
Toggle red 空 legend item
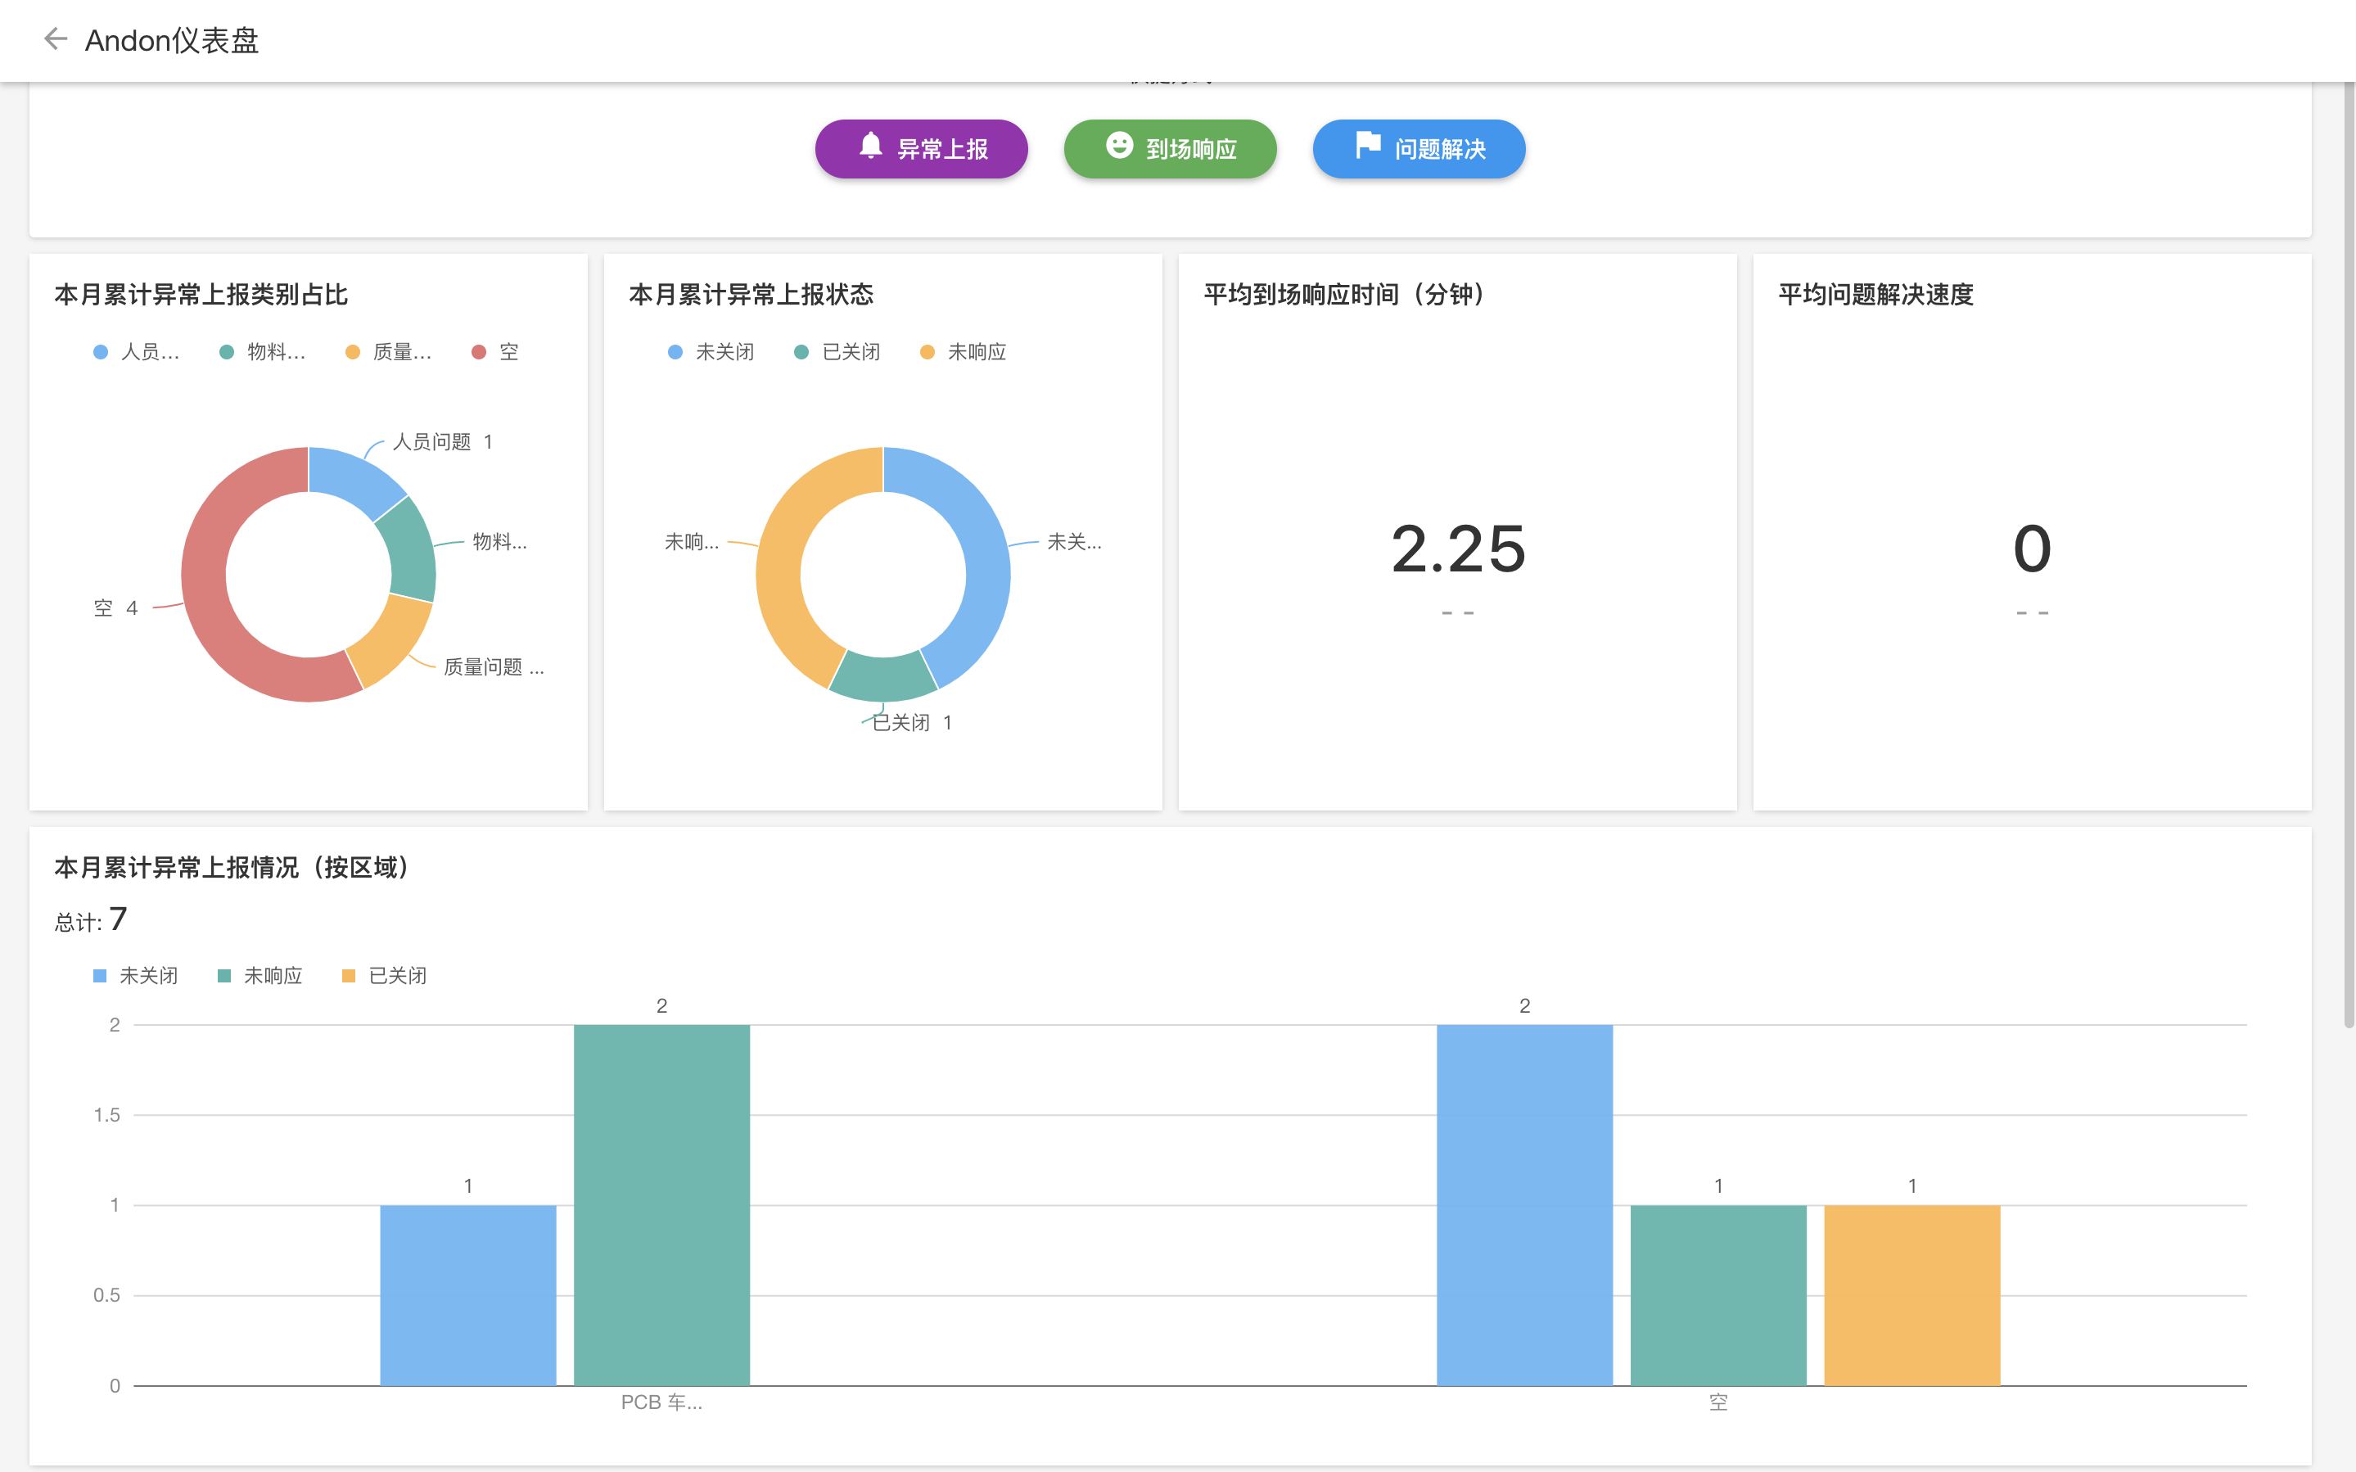tap(494, 352)
